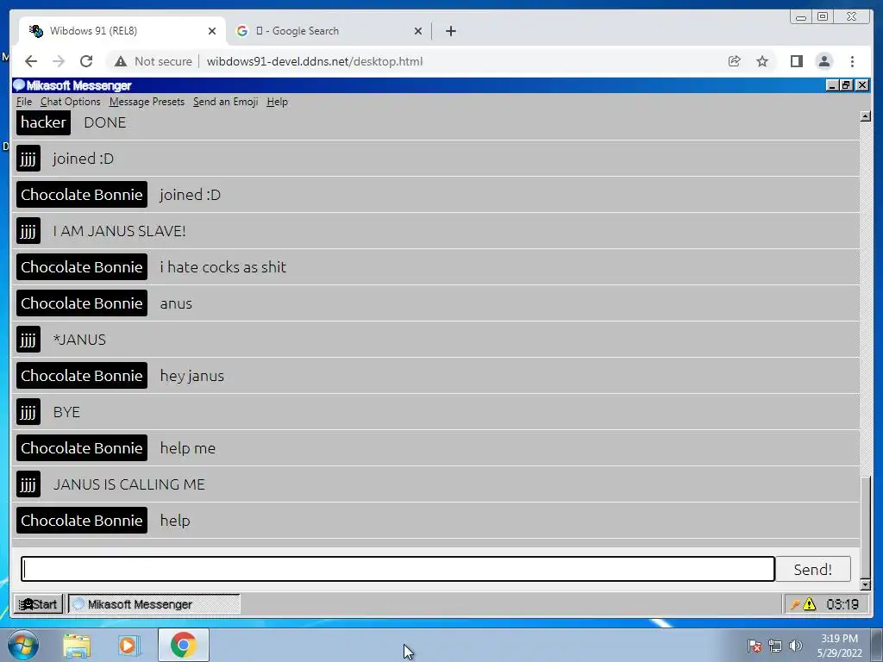Screen dimensions: 883x662
Task: Click the warning triangle tray icon
Action: coord(809,604)
